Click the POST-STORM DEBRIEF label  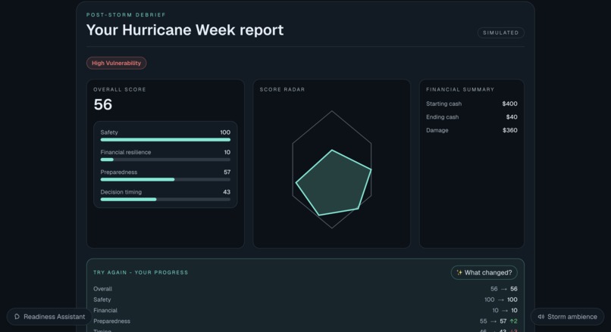click(x=126, y=15)
